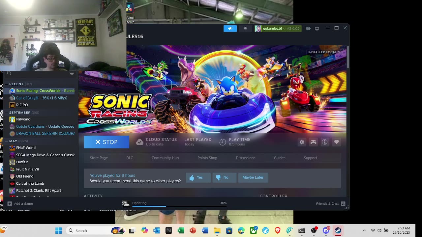Image resolution: width=422 pixels, height=237 pixels.
Task: Open File Explorer from the taskbar
Action: tap(217, 230)
